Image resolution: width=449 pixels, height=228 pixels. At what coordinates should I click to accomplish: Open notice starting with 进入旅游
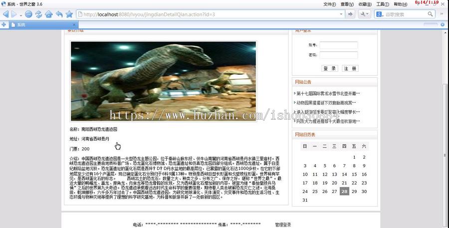tap(328, 112)
